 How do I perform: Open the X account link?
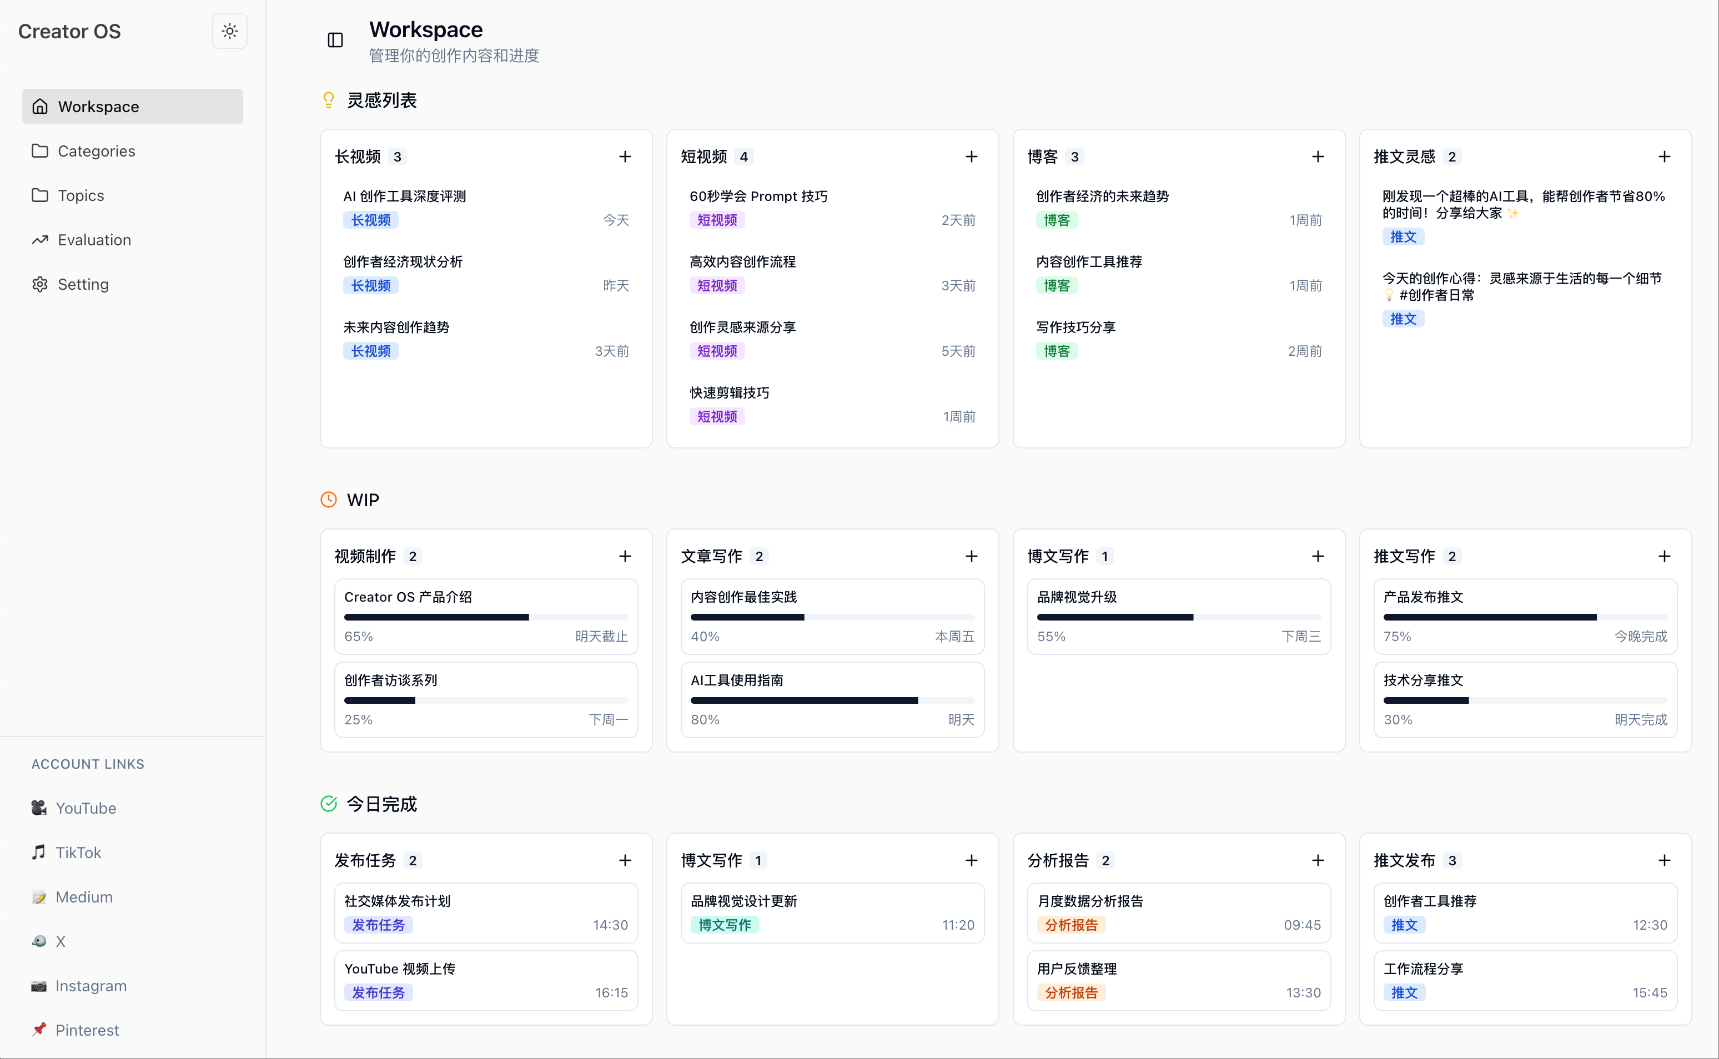point(132,941)
